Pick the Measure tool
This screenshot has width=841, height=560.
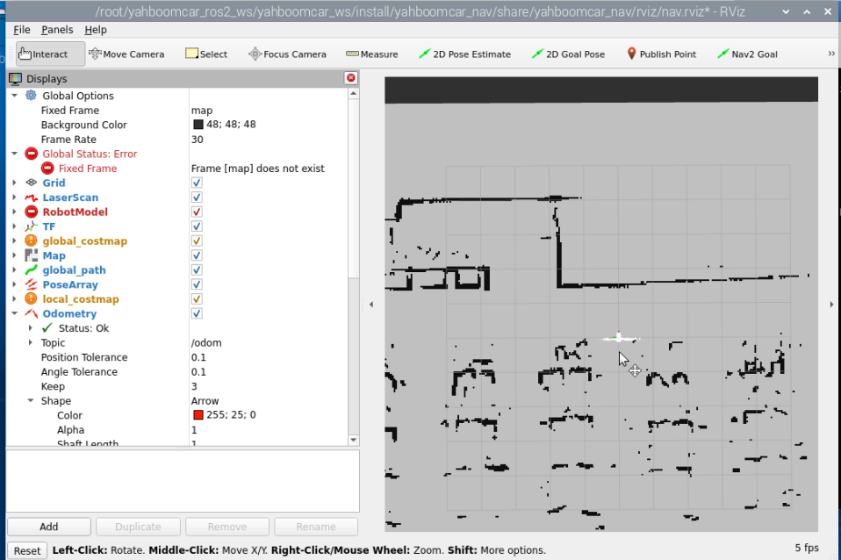[x=371, y=54]
